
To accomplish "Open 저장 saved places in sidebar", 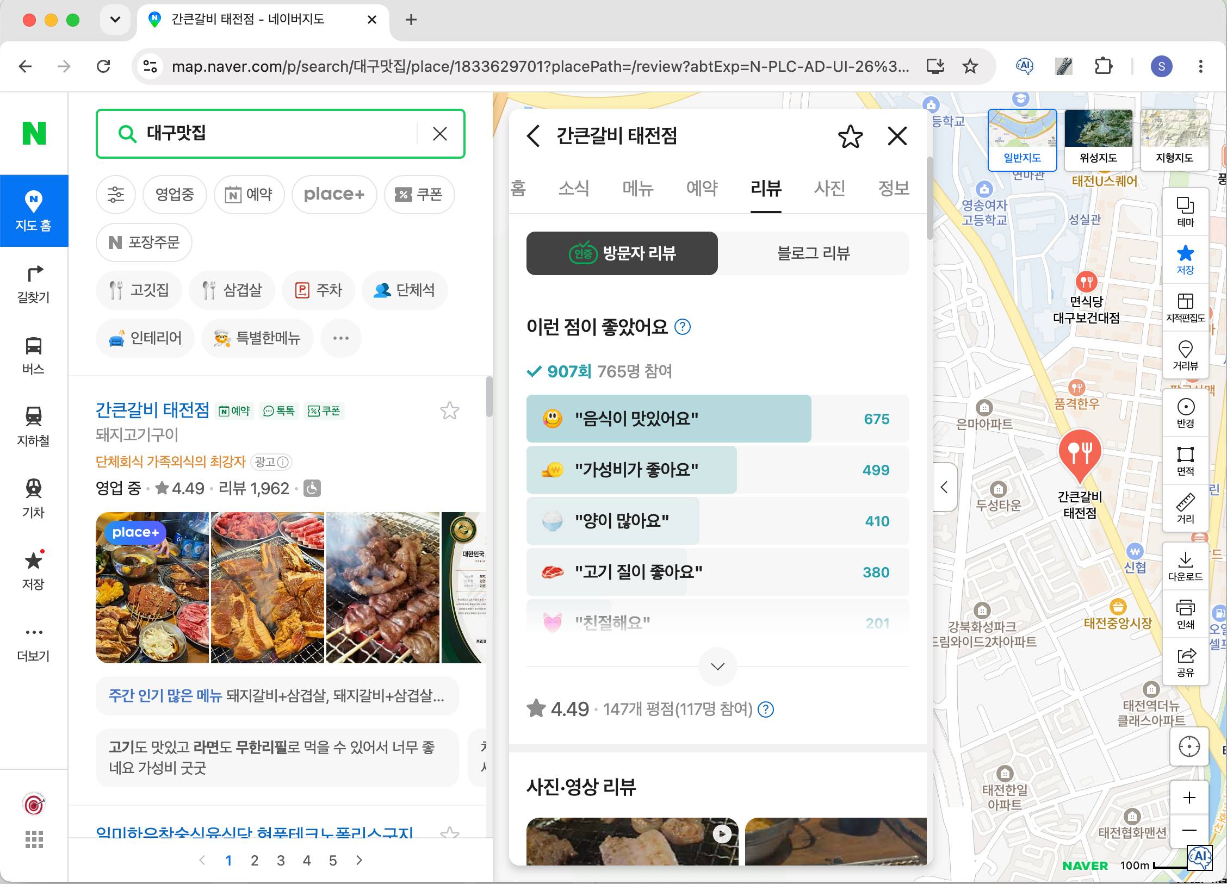I will coord(34,571).
